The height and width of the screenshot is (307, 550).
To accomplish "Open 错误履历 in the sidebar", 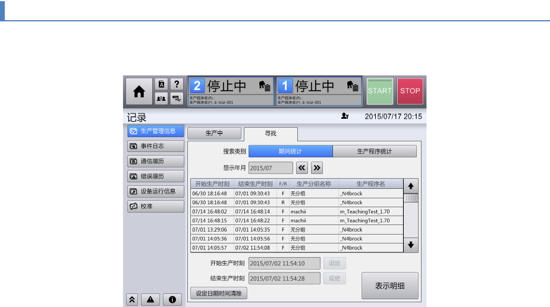I will click(x=156, y=176).
